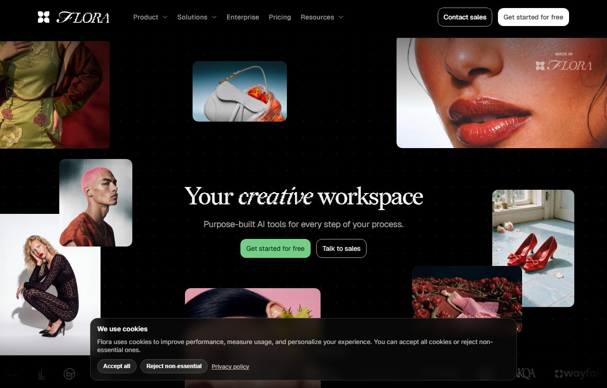Image resolution: width=607 pixels, height=388 pixels.
Task: Click the circular 'br' logo
Action: click(70, 374)
